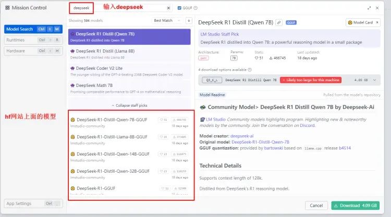Select DeepSeek R1 Distill (Llama 8B) staff pick
391x217 pixels.
click(x=129, y=54)
